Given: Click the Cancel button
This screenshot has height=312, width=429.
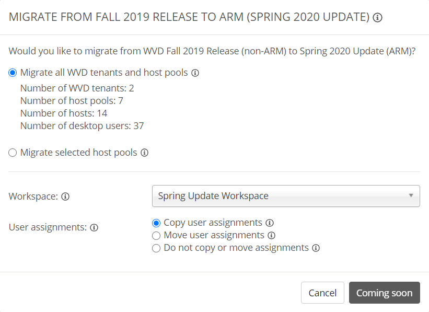Looking at the screenshot, I should point(322,293).
